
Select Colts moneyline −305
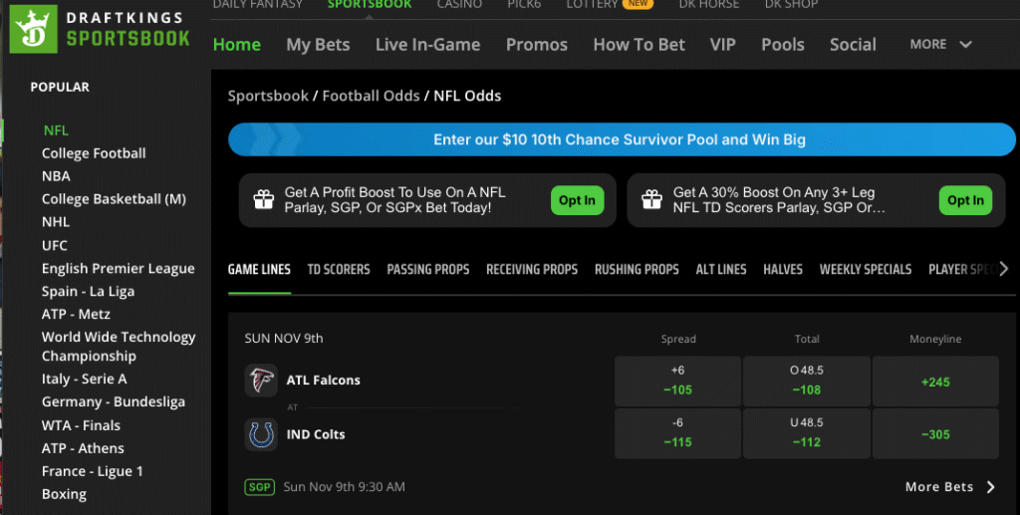(935, 434)
